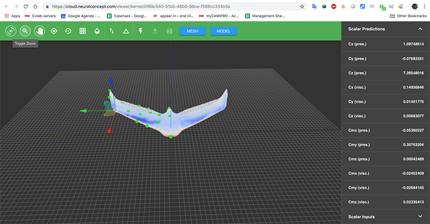Screen dimensions: 430x224
Task: Toggle the hand pan tool
Action: point(39,31)
